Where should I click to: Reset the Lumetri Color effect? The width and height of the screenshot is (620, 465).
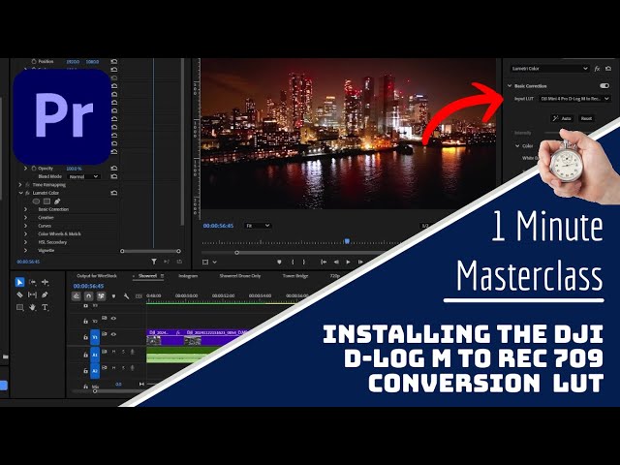(x=114, y=193)
